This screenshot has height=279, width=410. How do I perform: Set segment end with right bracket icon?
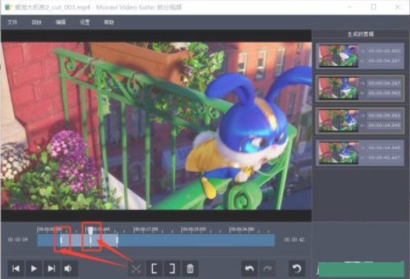172,269
